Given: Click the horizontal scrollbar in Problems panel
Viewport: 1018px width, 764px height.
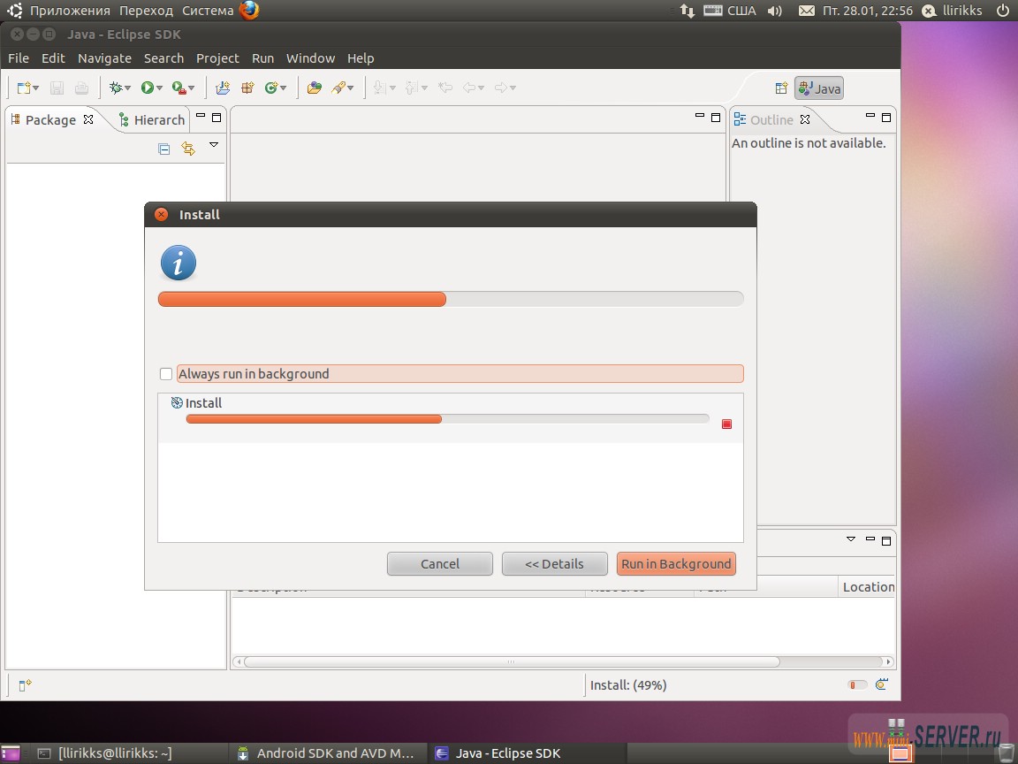Looking at the screenshot, I should point(512,661).
